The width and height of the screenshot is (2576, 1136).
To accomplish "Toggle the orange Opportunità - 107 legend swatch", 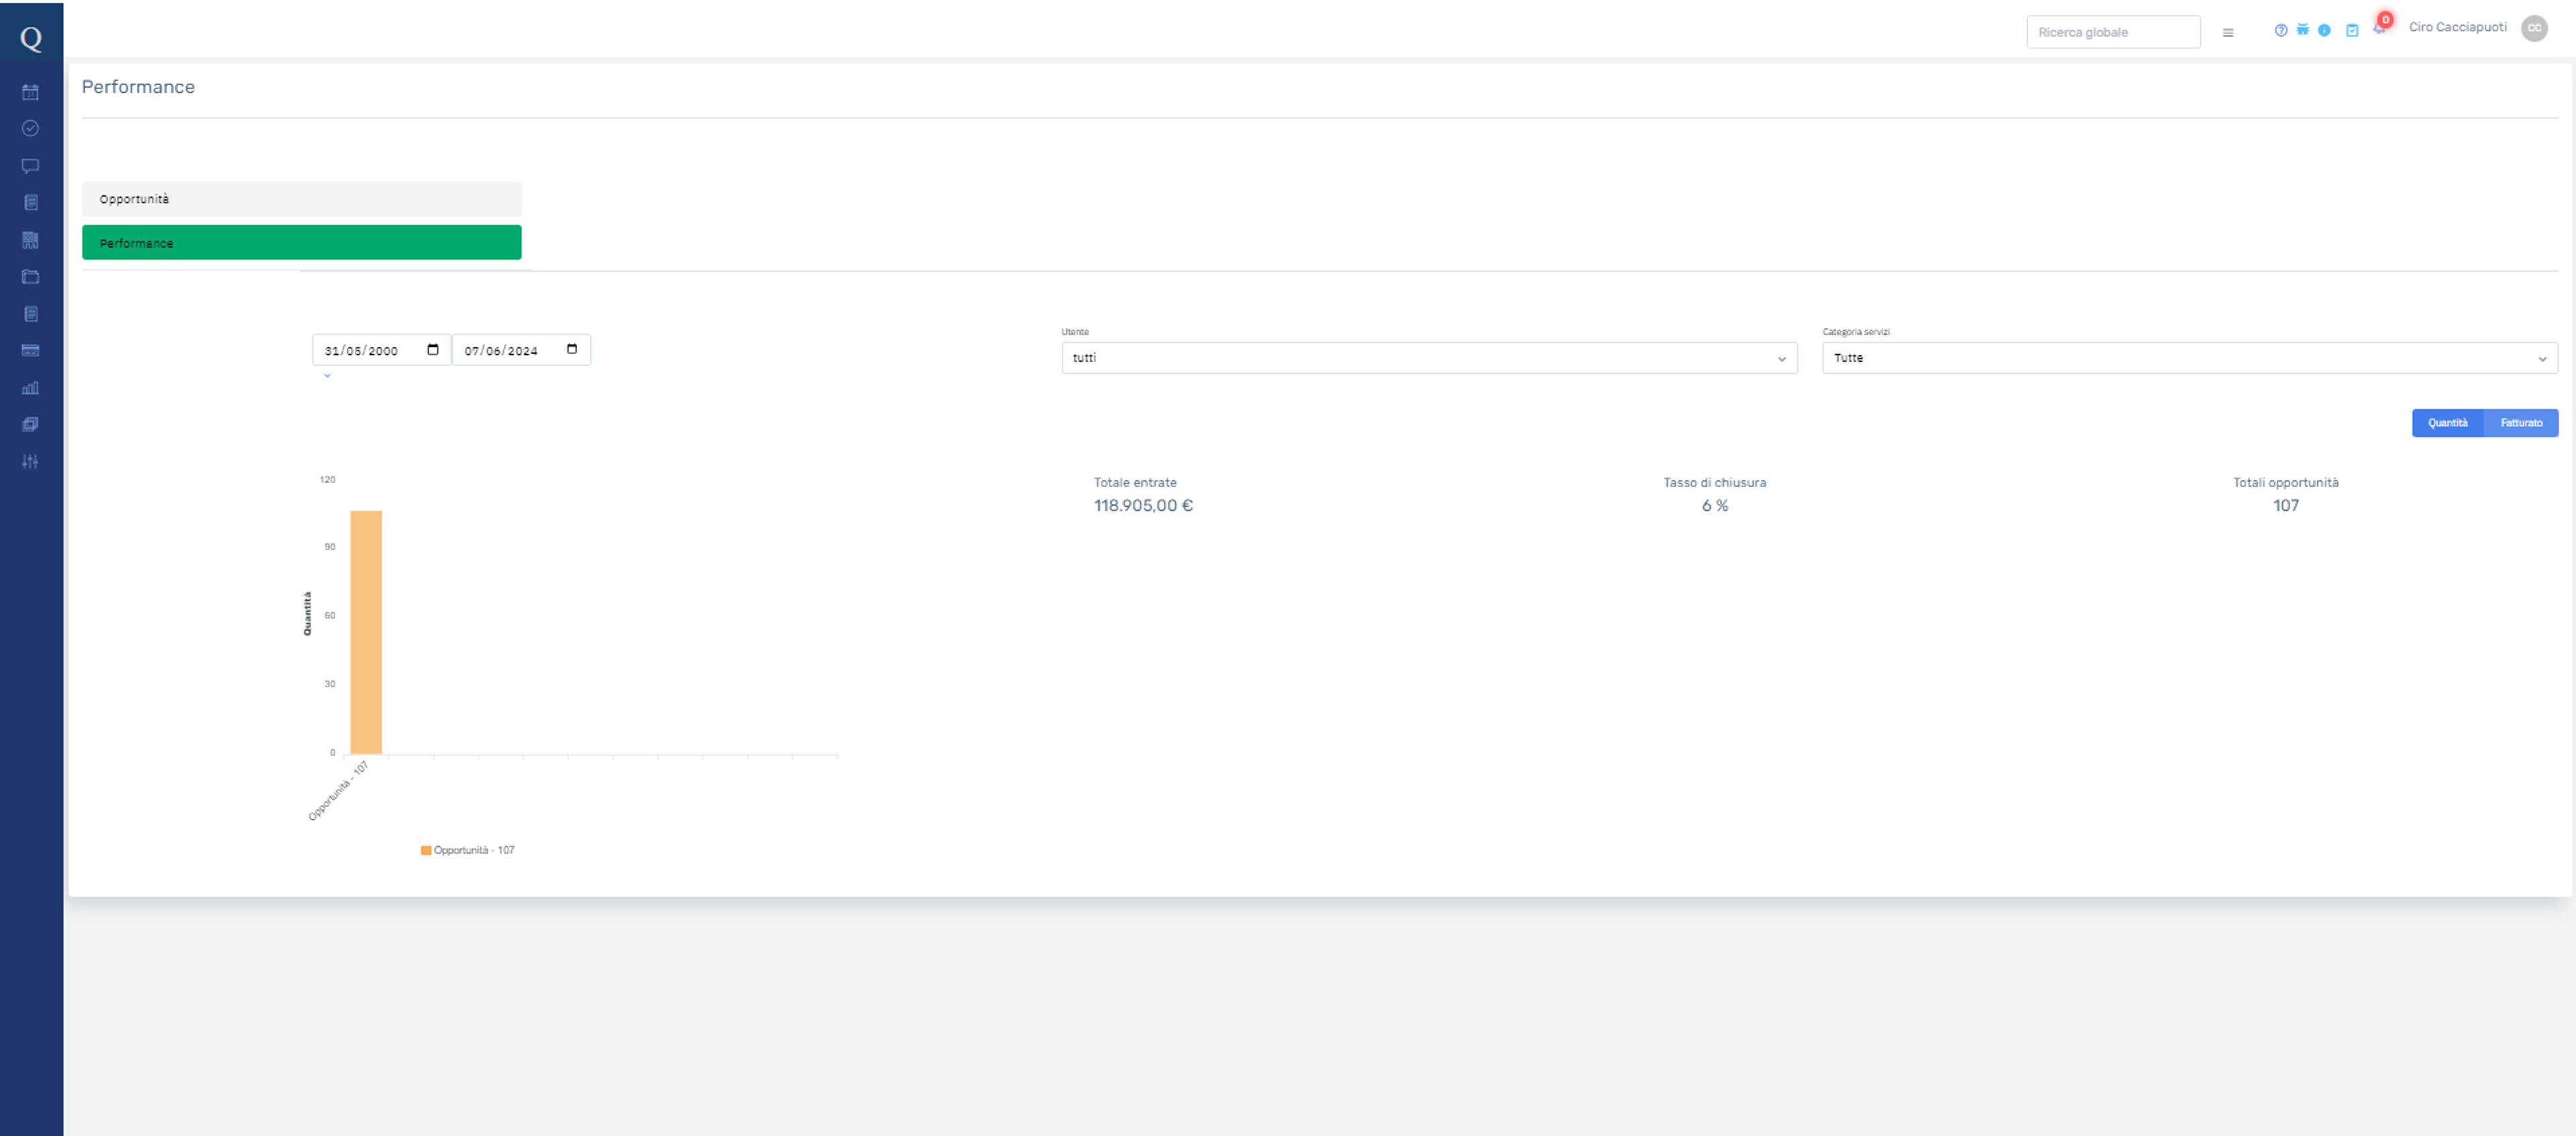I will coord(426,850).
